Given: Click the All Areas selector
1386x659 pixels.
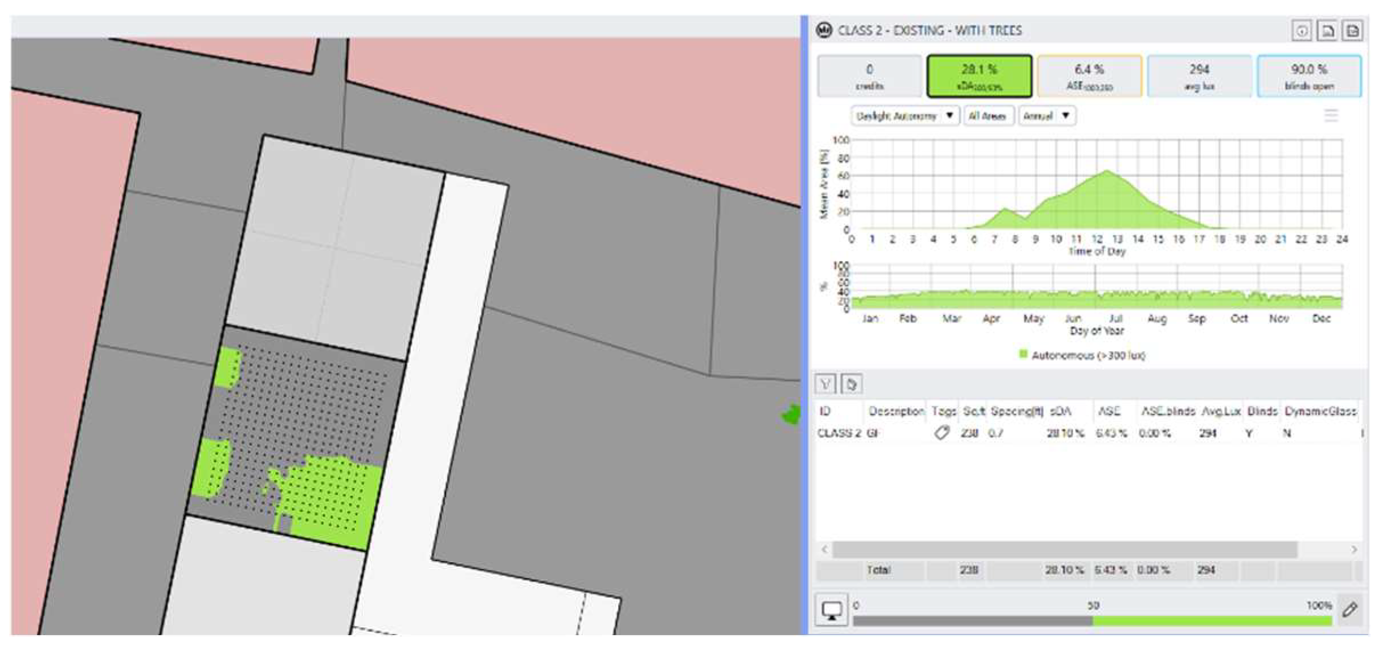Looking at the screenshot, I should [987, 116].
